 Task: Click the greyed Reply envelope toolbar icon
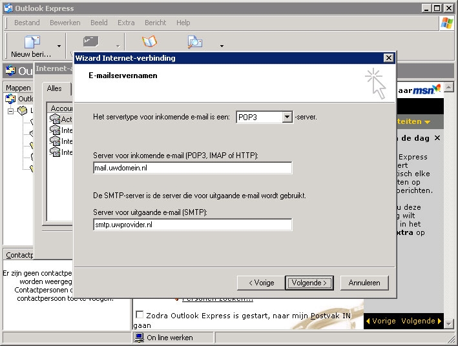(x=91, y=41)
